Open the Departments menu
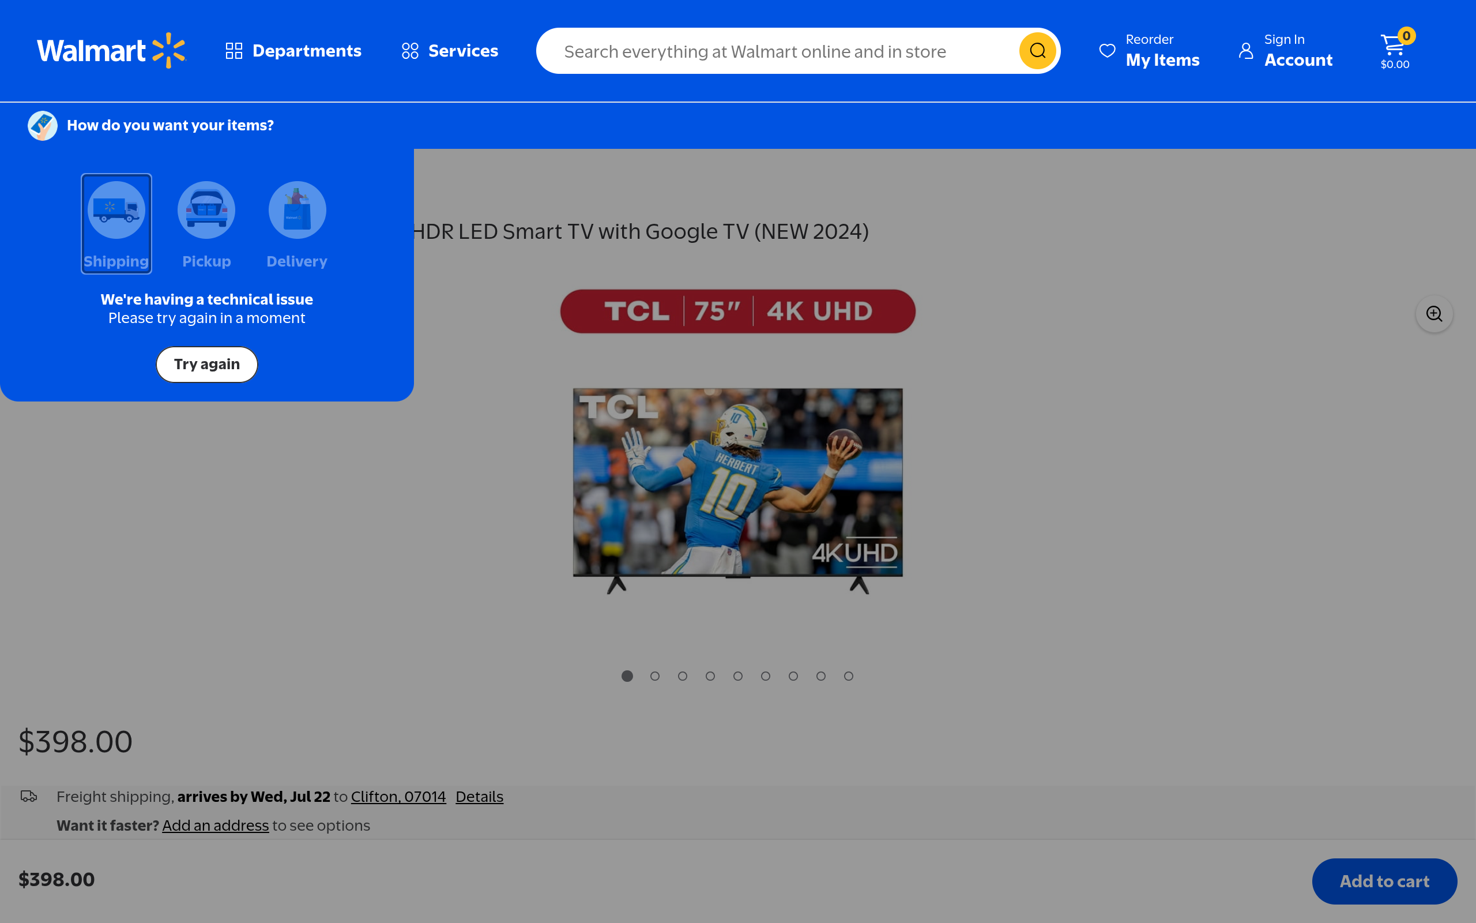This screenshot has width=1476, height=923. (x=293, y=51)
